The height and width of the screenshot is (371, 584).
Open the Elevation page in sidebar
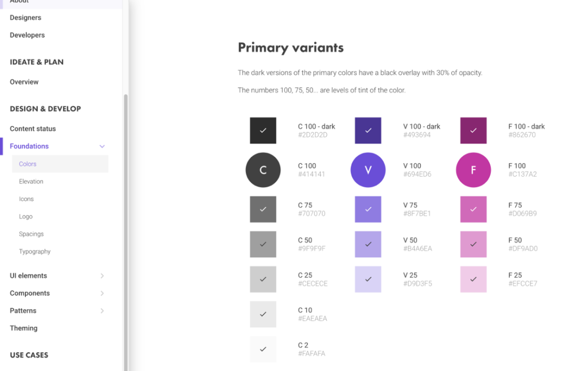[x=31, y=182]
